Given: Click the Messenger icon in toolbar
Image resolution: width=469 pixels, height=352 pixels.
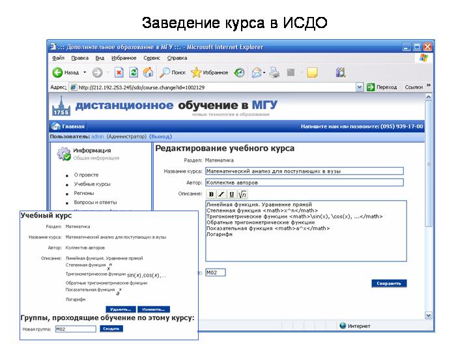Looking at the screenshot, I should coord(341,72).
